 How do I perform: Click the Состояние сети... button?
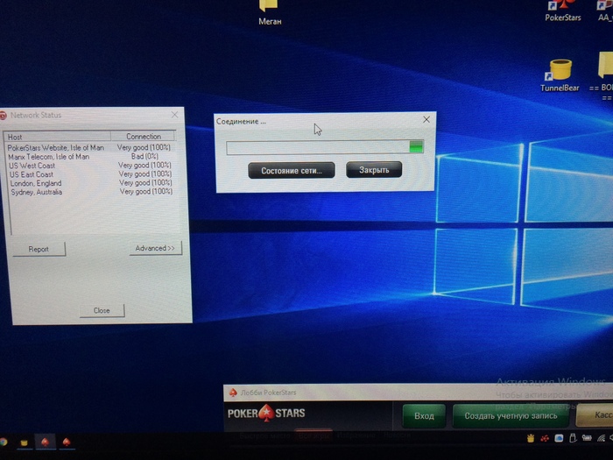coord(292,171)
